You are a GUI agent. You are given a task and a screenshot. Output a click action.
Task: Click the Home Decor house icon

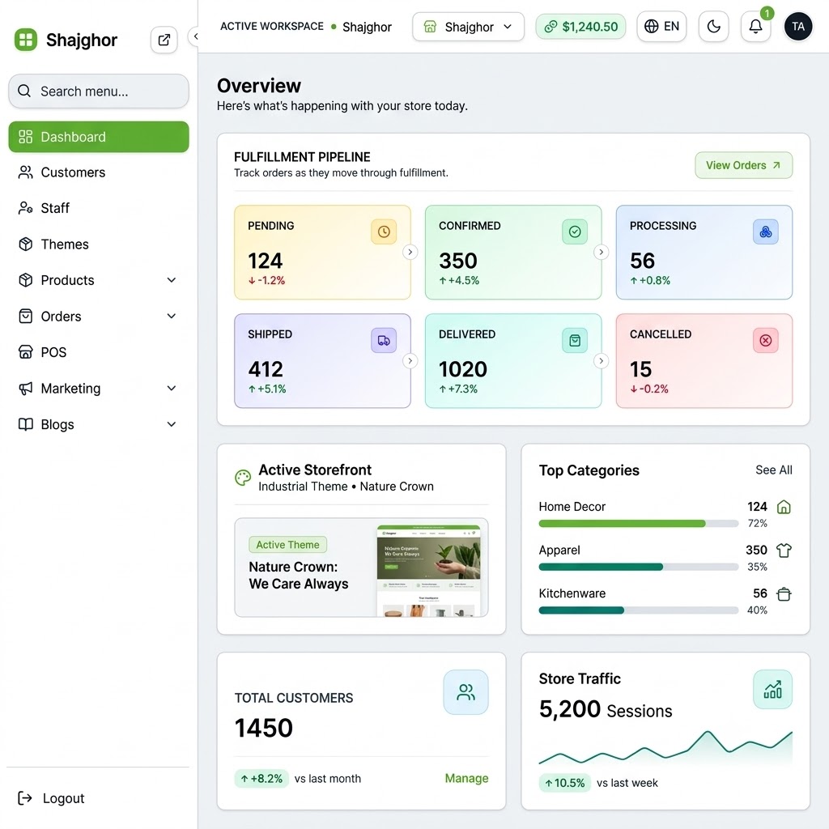[784, 507]
